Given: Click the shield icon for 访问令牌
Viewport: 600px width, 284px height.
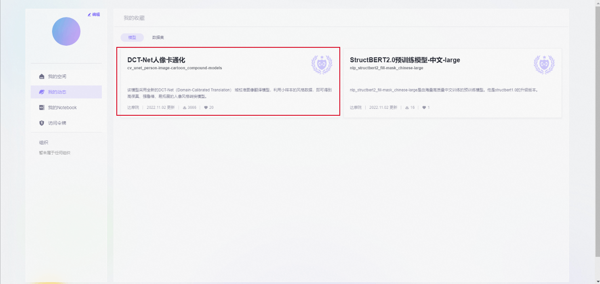Looking at the screenshot, I should 42,123.
